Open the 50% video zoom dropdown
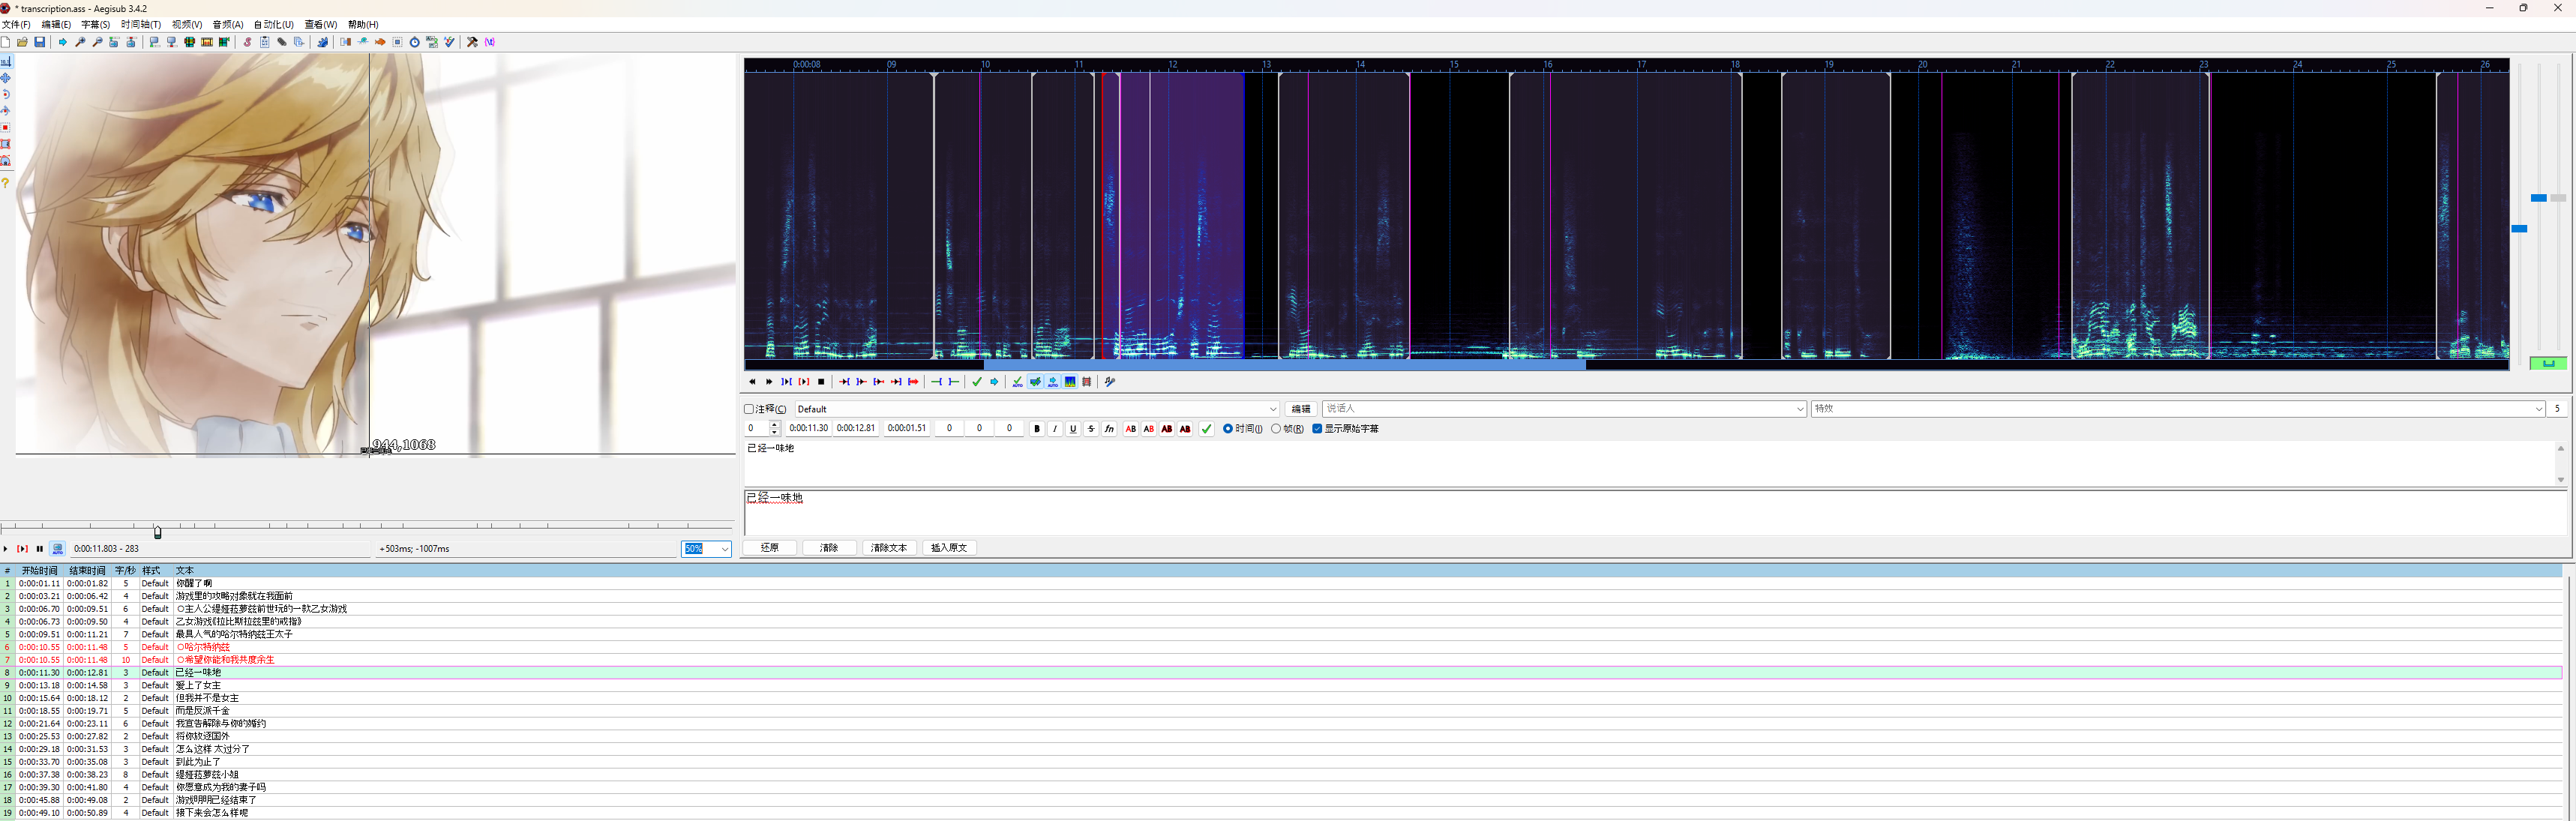The height and width of the screenshot is (821, 2576). (724, 549)
